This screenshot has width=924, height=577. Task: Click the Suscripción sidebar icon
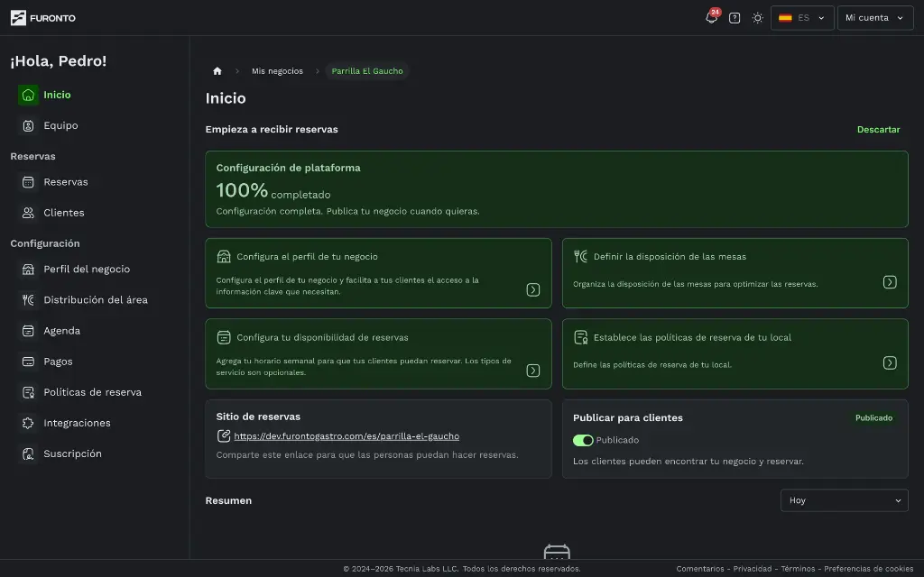point(28,454)
